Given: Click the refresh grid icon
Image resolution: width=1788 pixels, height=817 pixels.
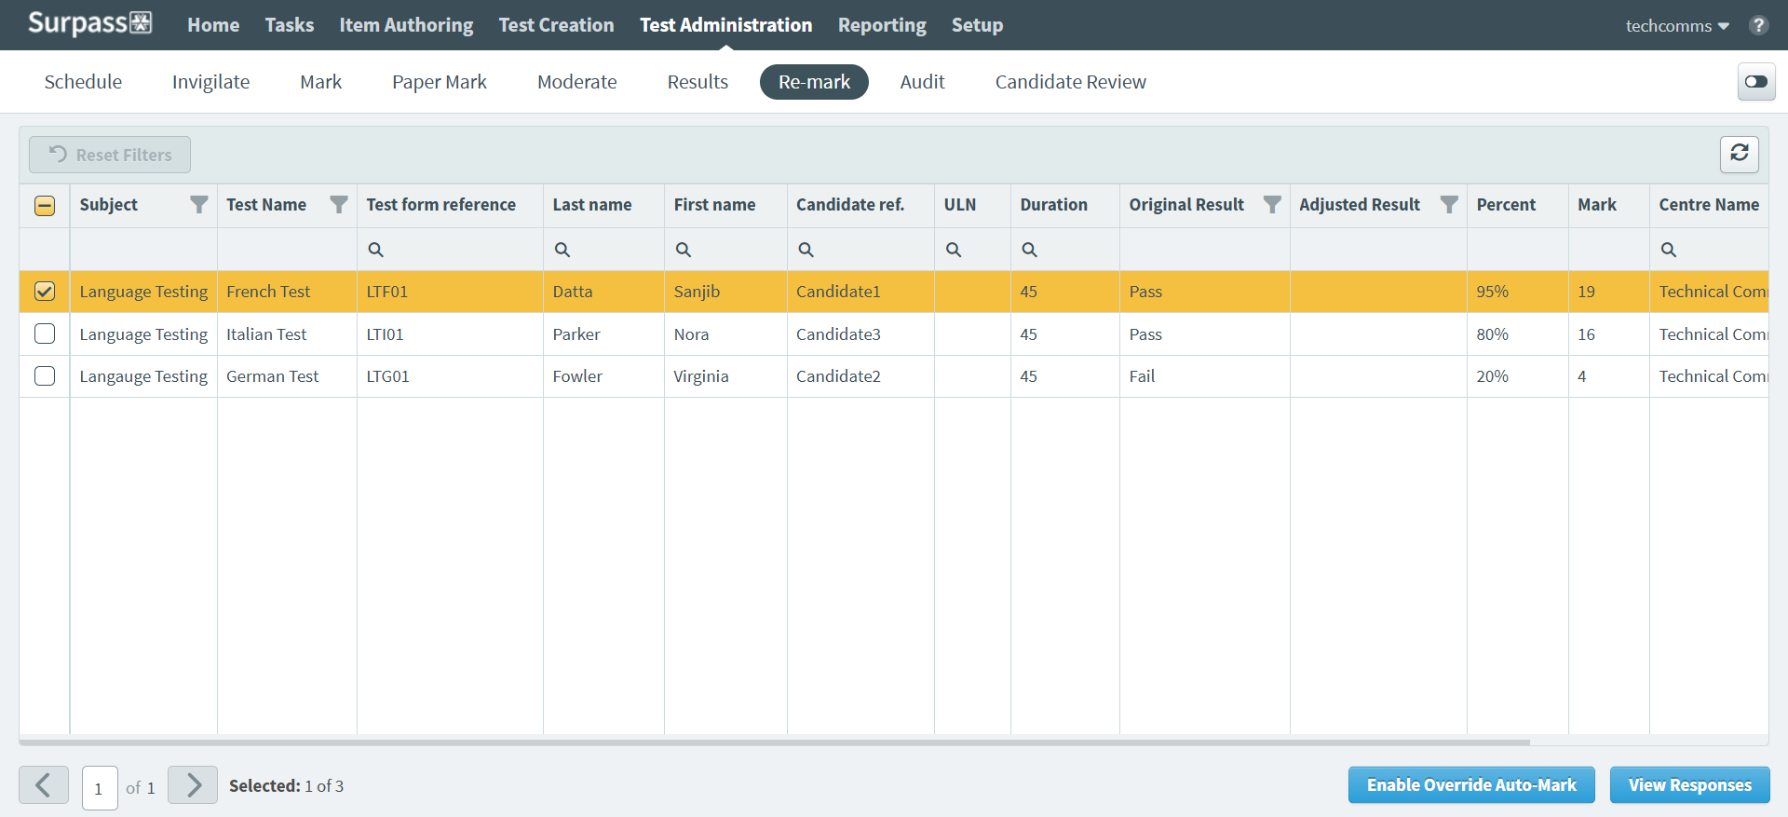Looking at the screenshot, I should 1739,154.
